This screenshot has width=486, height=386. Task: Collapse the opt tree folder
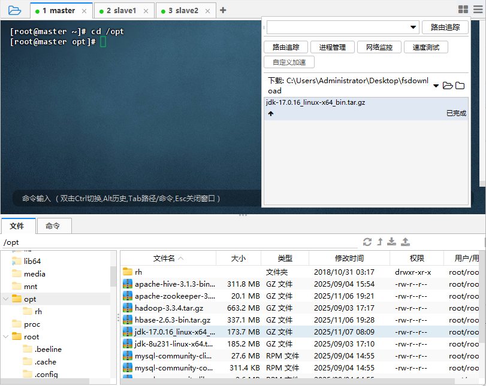click(5, 299)
